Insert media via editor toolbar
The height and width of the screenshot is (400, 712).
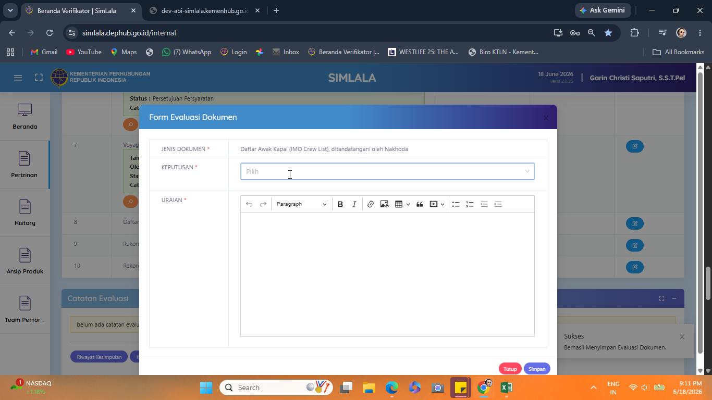(x=434, y=204)
